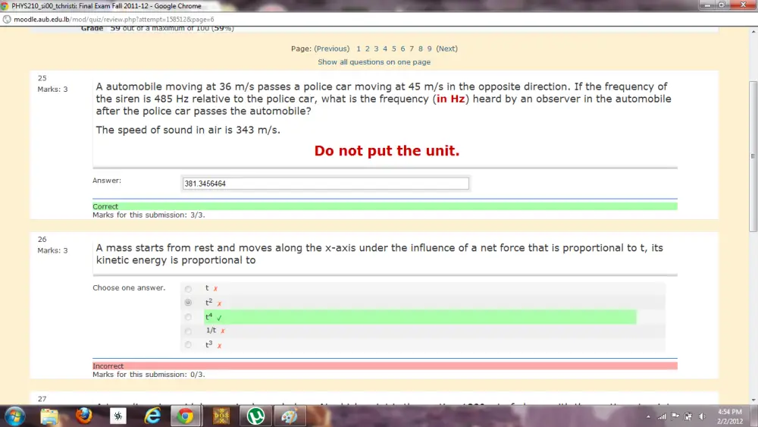Open quiz page 7
Viewport: 758px width, 427px height.
coord(412,49)
